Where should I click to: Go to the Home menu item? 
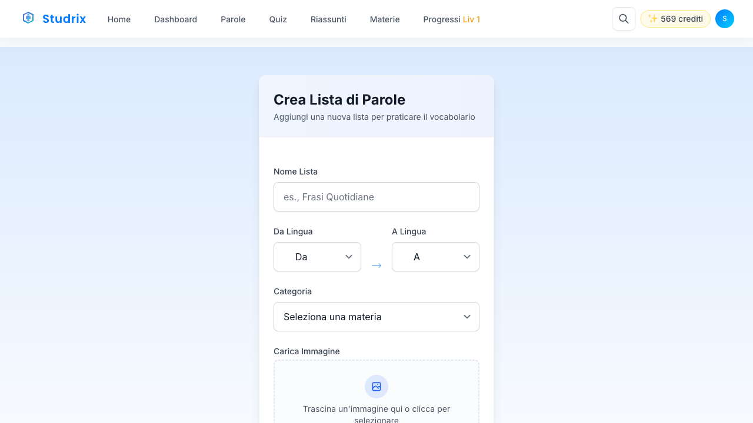click(119, 19)
